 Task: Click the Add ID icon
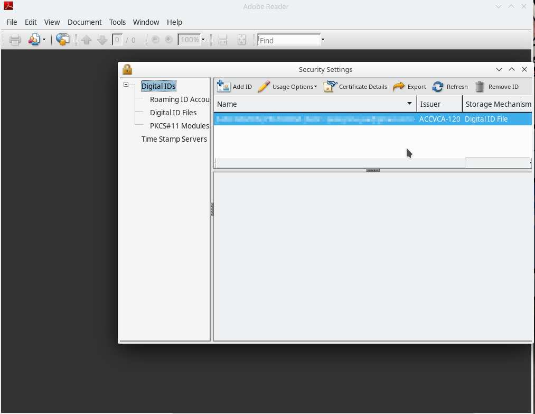[224, 87]
